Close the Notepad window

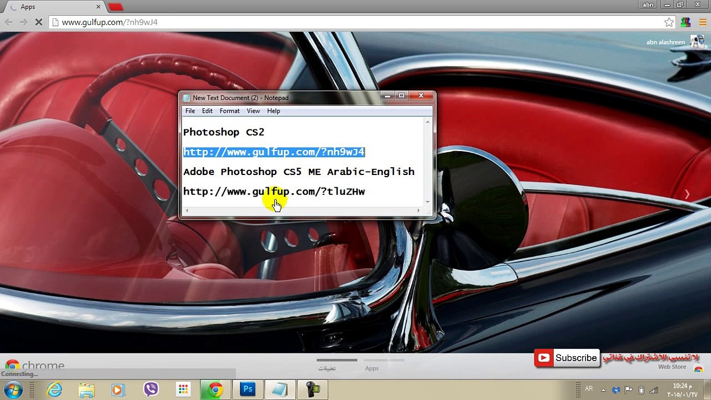[421, 96]
